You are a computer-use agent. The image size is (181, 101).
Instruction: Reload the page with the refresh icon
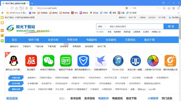(12, 8)
